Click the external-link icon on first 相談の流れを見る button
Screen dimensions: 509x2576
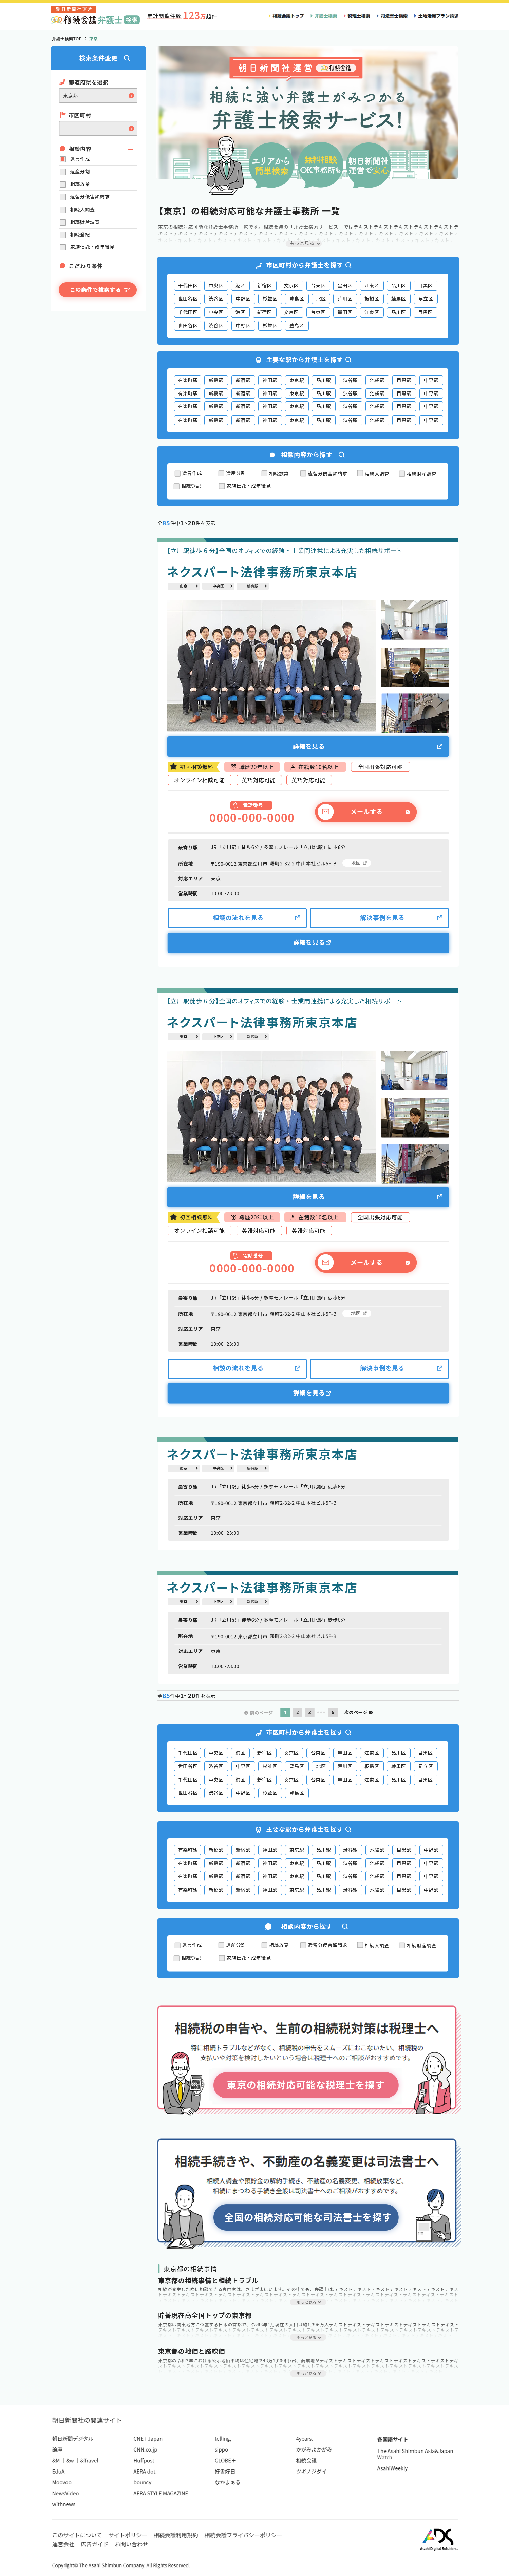pyautogui.click(x=297, y=917)
